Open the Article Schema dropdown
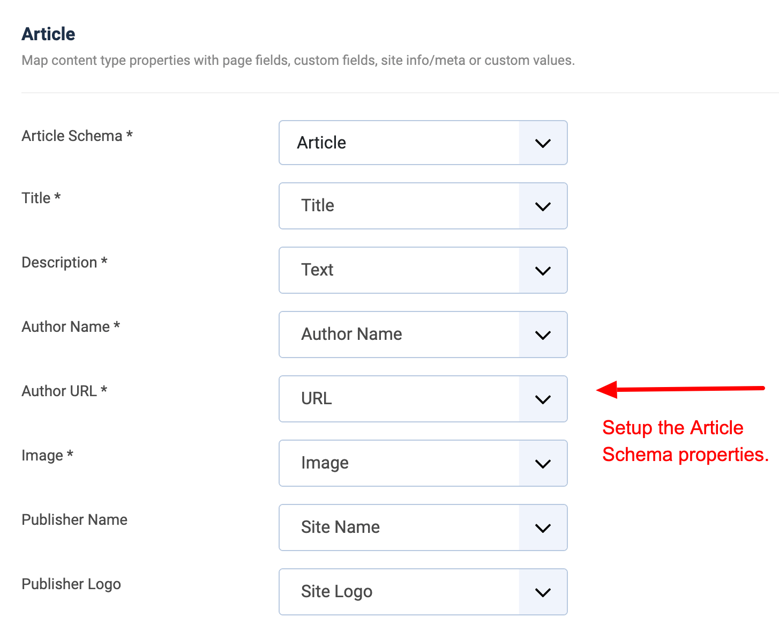Image resolution: width=779 pixels, height=624 pixels. pyautogui.click(x=423, y=143)
